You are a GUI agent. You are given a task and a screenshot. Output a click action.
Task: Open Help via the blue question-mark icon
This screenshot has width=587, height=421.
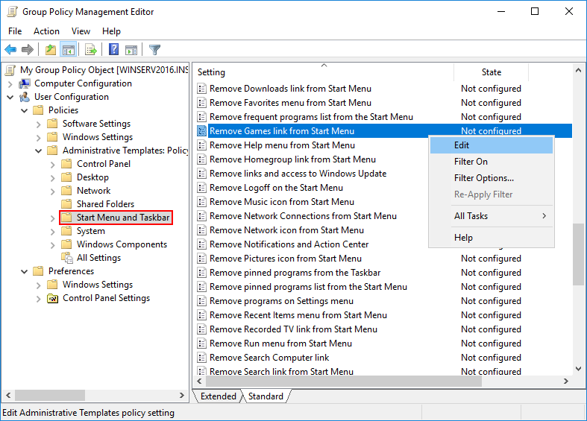[x=114, y=50]
